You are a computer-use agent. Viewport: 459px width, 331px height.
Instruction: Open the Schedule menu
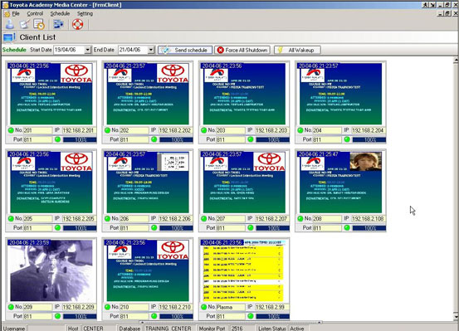[60, 13]
